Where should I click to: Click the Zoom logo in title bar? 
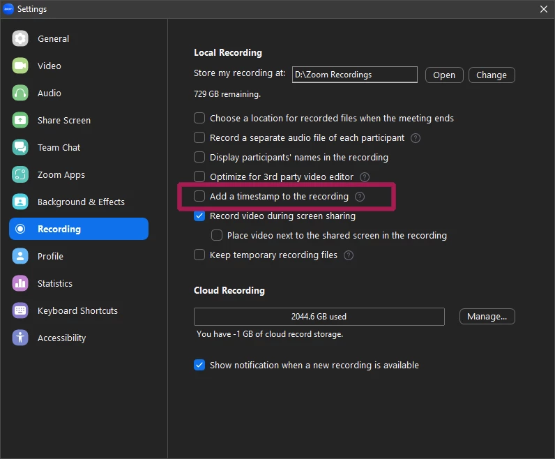coord(8,9)
